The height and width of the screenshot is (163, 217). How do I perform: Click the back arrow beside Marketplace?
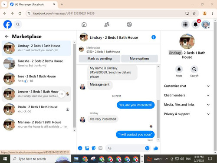(x=7, y=37)
